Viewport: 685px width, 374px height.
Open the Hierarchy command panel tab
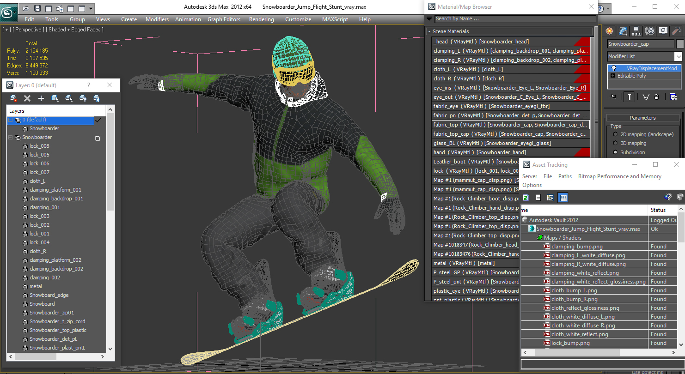pos(636,31)
